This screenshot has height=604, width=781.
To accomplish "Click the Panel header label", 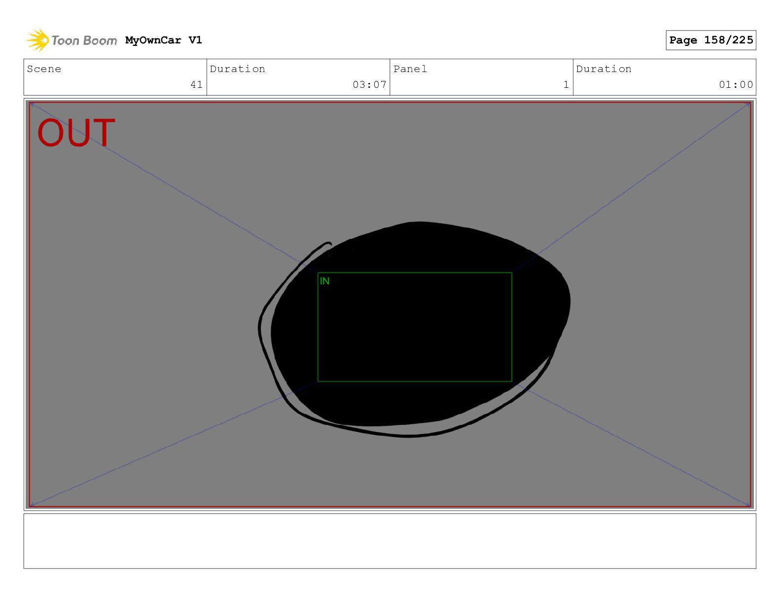I will click(410, 69).
